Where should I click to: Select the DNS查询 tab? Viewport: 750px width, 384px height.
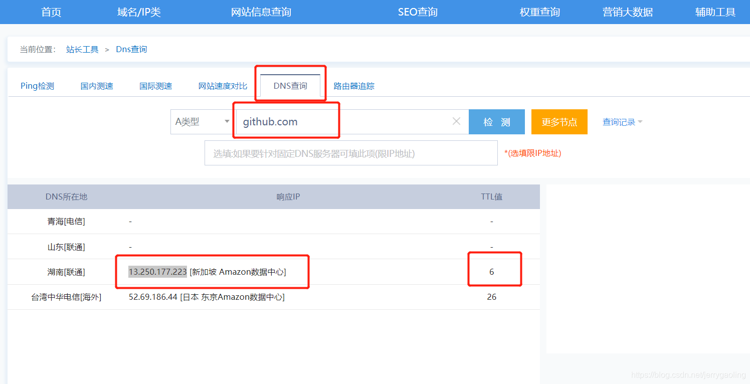point(290,86)
